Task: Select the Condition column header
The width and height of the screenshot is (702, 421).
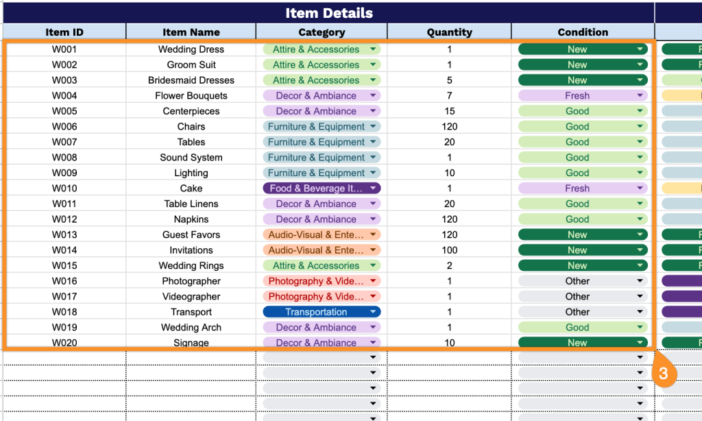Action: tap(583, 32)
